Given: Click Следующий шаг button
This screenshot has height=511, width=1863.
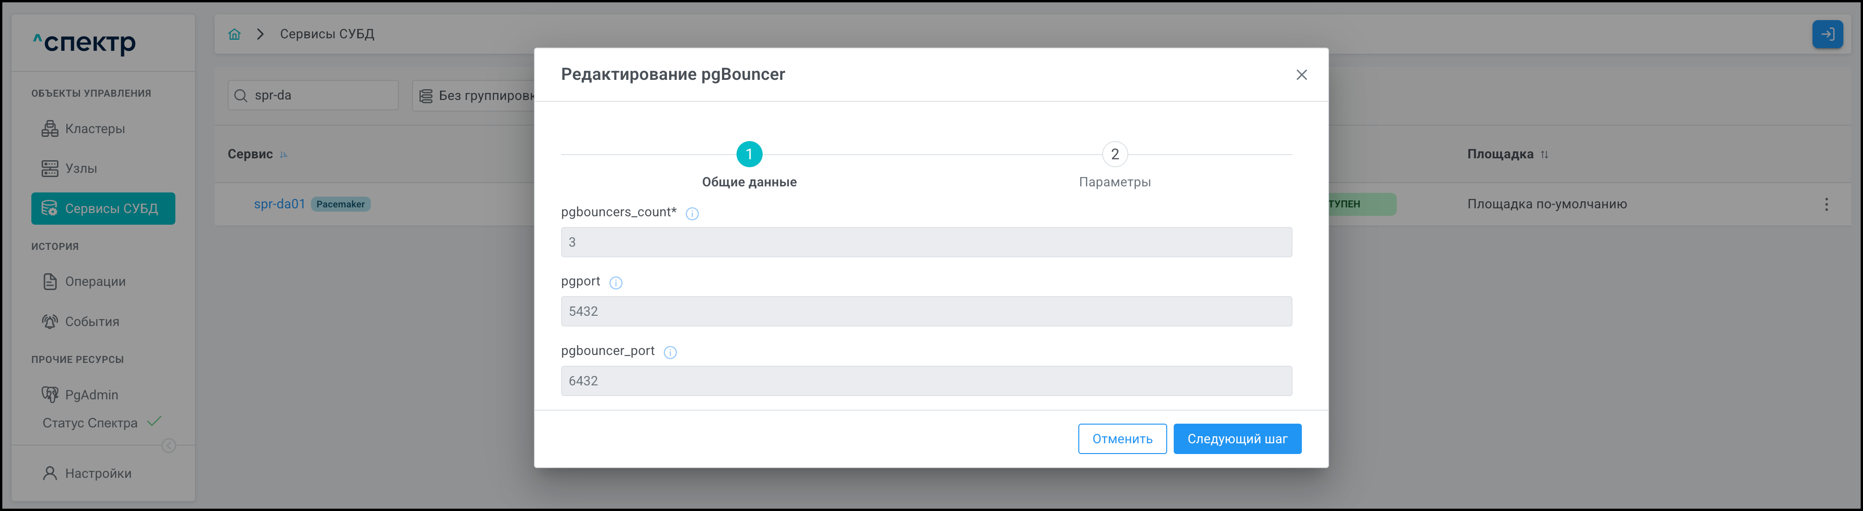Looking at the screenshot, I should 1237,439.
